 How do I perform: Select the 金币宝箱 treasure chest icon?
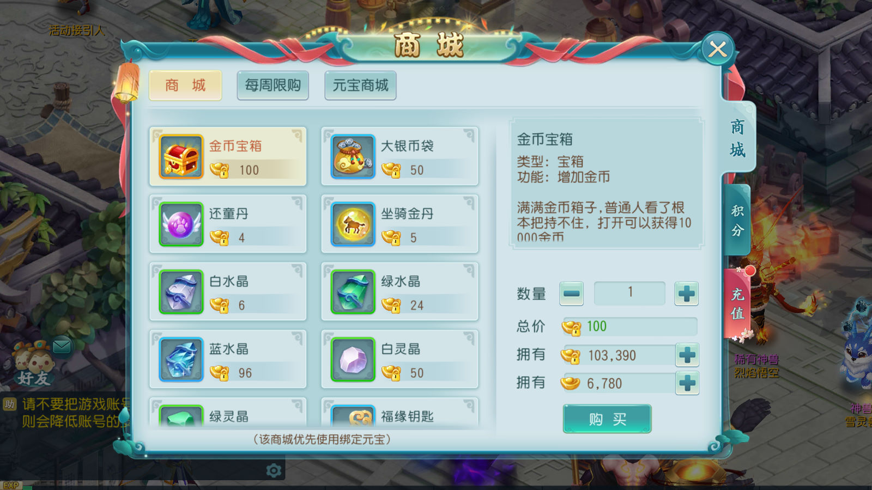[181, 157]
